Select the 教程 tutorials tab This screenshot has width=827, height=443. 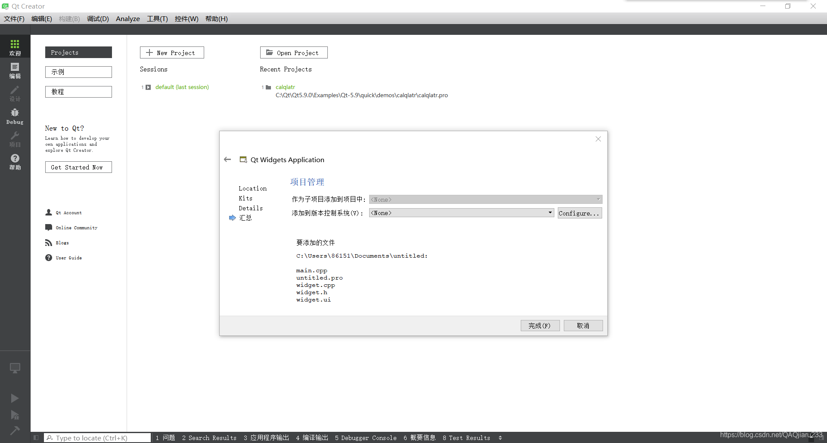(78, 92)
